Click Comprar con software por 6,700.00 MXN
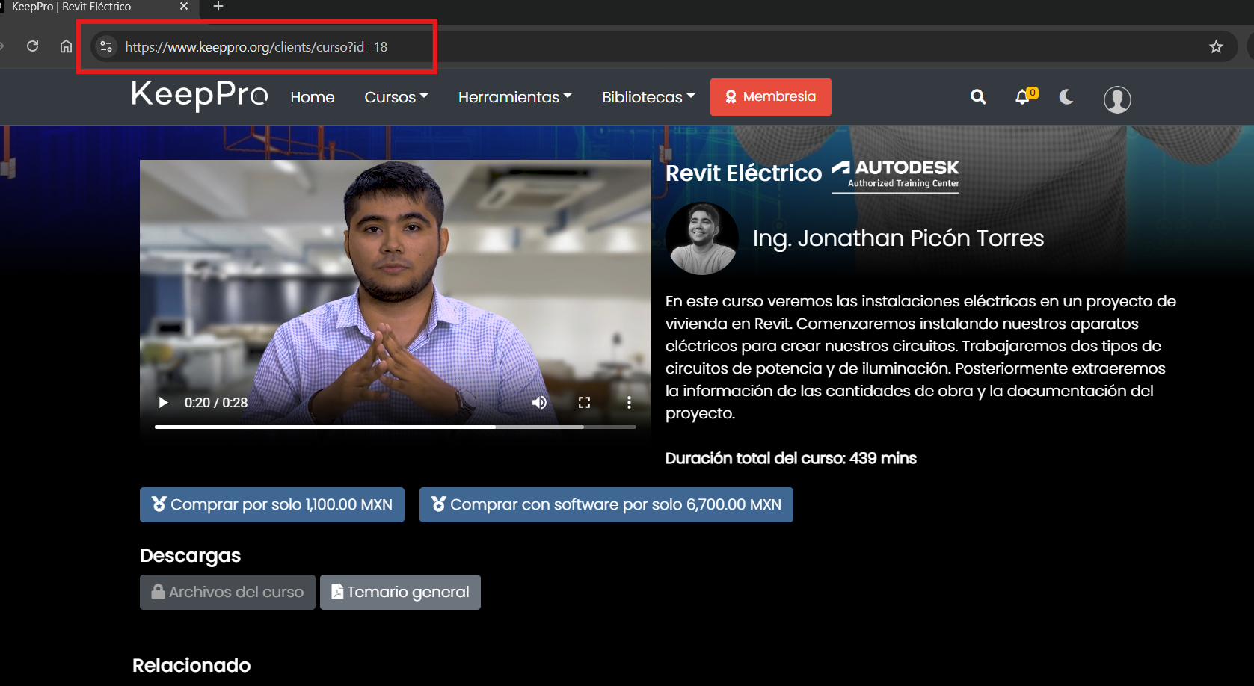1254x686 pixels. pos(606,504)
